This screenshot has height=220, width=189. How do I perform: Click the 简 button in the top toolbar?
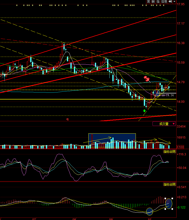point(148,2)
